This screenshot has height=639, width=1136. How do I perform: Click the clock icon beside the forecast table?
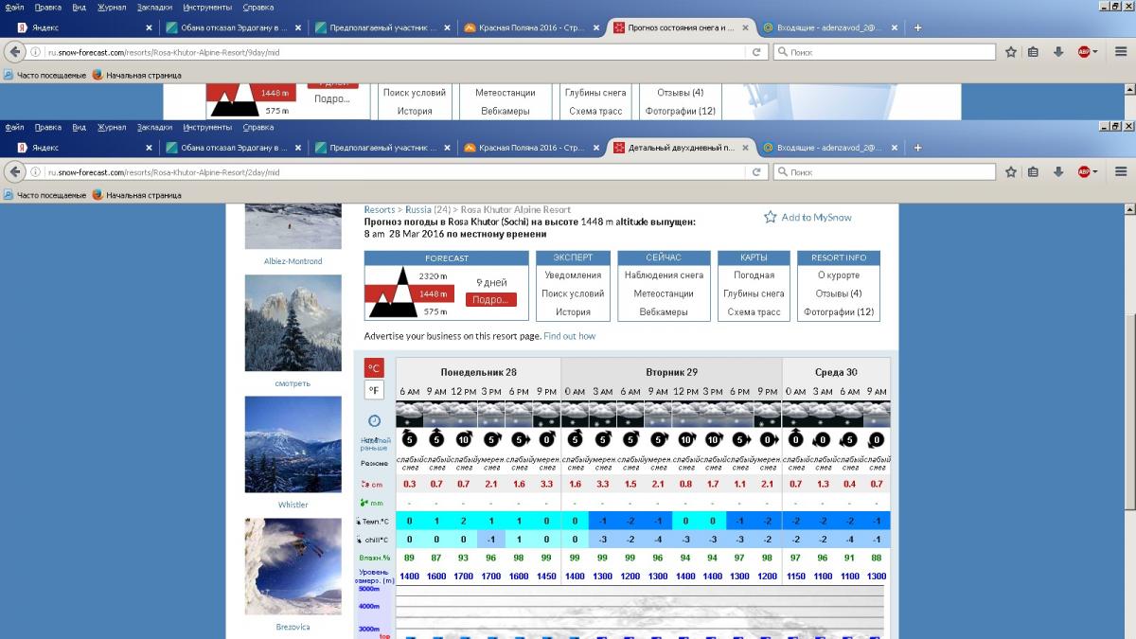click(374, 421)
